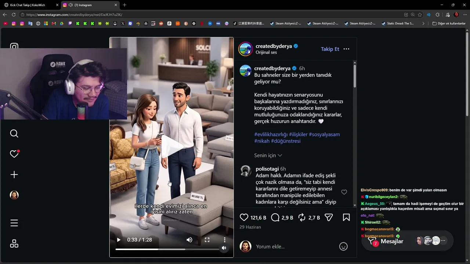Close the Instagram tab

pos(116,5)
